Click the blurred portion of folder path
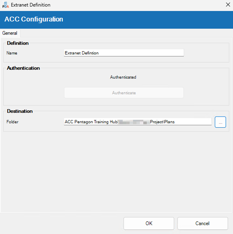233x234 pixels. click(134, 122)
